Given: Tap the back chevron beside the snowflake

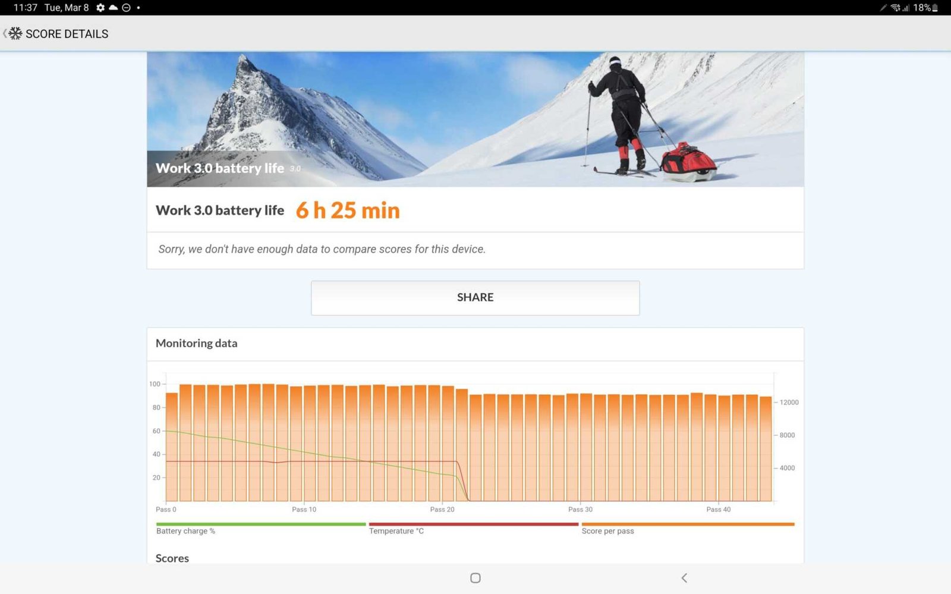Looking at the screenshot, I should [5, 34].
